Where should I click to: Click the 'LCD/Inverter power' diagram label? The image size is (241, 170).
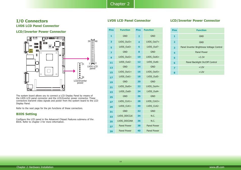pos(80,82)
